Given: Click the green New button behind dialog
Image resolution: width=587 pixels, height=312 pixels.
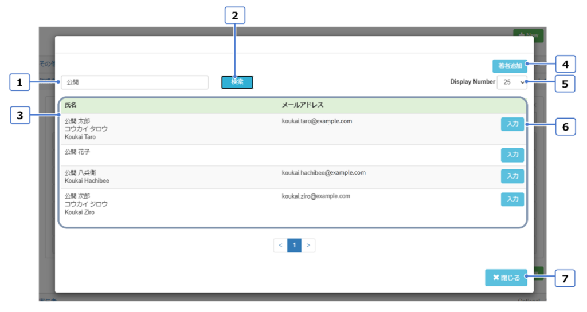Looking at the screenshot, I should [528, 35].
